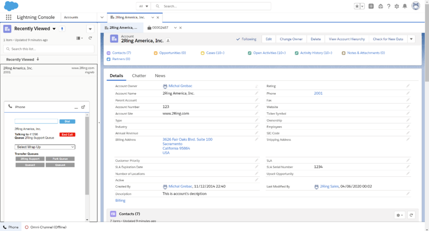429x231 pixels.
Task: Transfer call to Park Queue
Action: click(60, 159)
